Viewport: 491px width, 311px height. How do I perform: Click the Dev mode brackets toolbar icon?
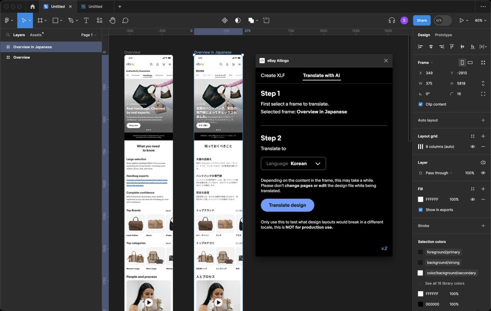pyautogui.click(x=266, y=20)
